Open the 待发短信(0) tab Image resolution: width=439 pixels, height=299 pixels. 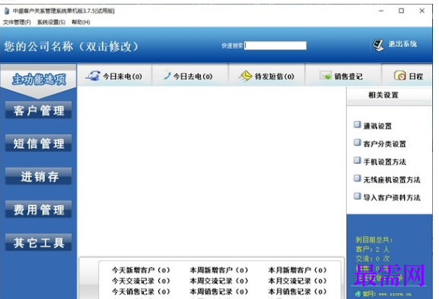click(x=267, y=75)
